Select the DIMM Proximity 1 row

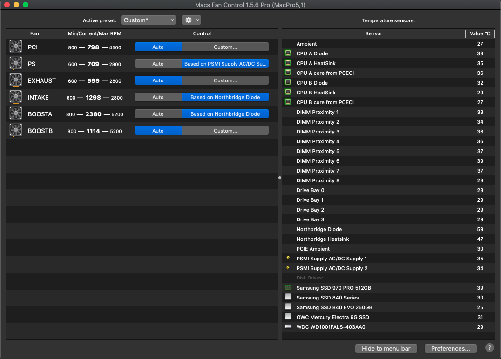[x=388, y=112]
